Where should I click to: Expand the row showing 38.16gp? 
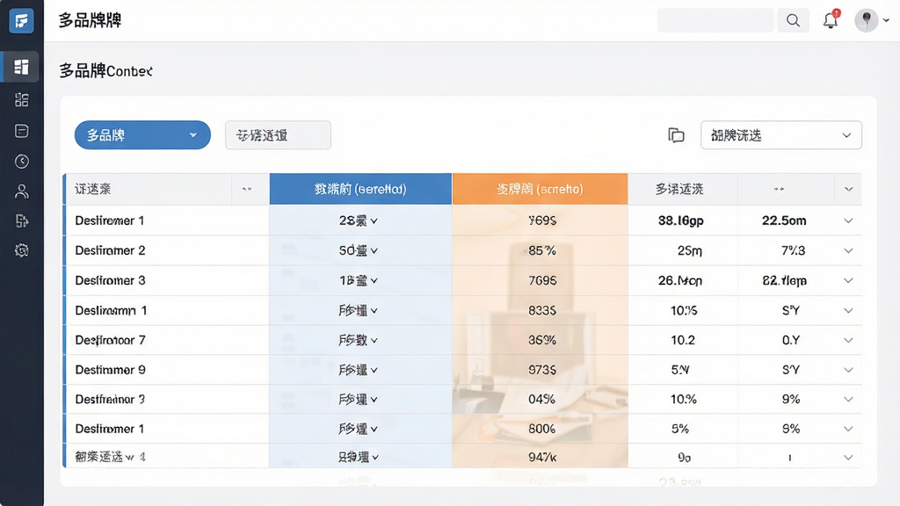848,220
